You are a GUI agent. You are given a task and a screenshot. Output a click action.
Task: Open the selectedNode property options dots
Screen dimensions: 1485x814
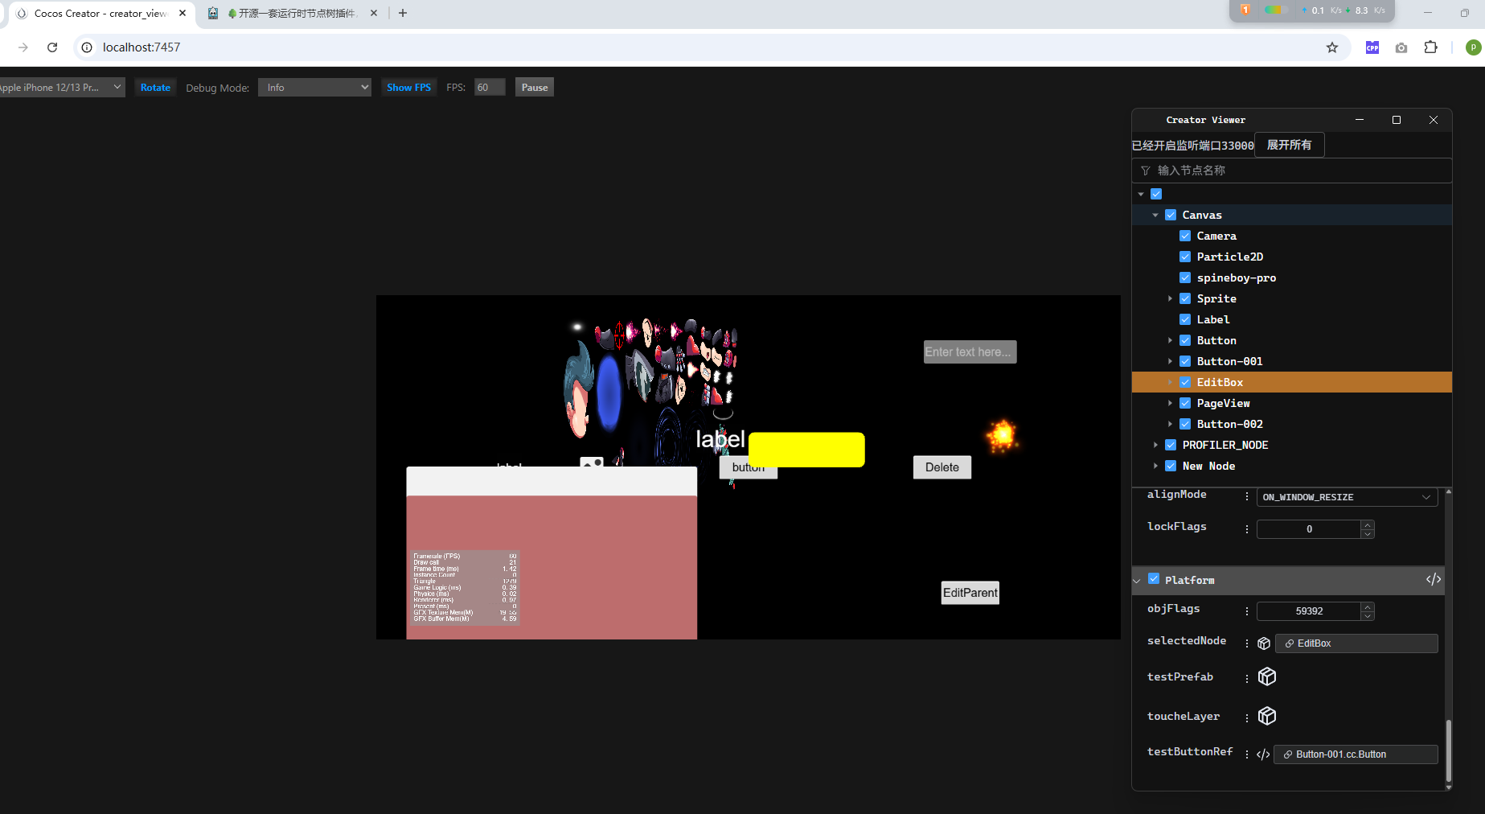(1247, 643)
